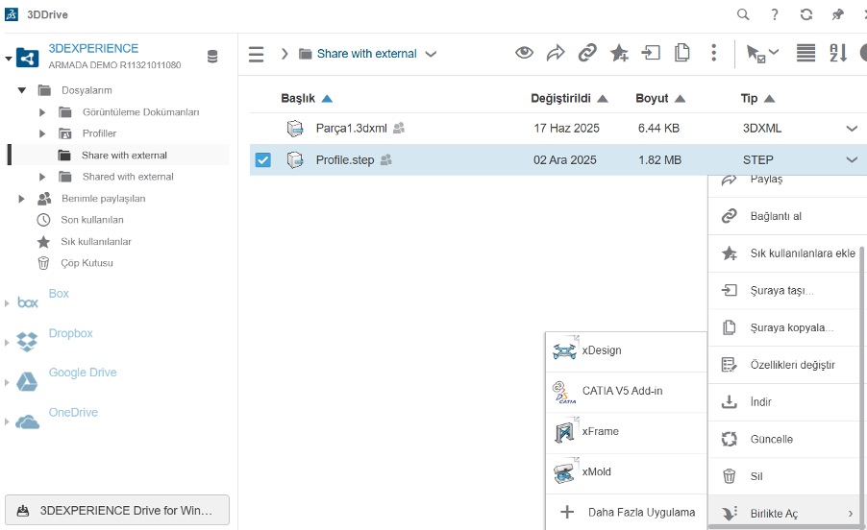Switch to list view icon
The height and width of the screenshot is (530, 867).
point(805,53)
